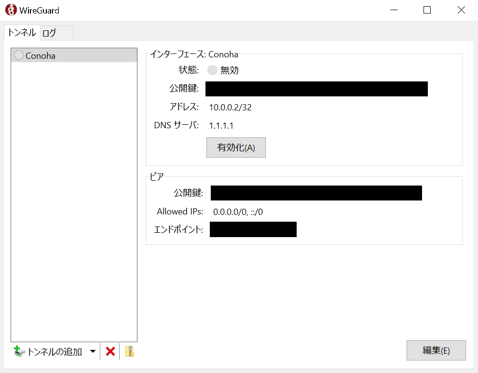Select the Conoha tunnel in the list
Screen dimensions: 478x373
click(x=74, y=55)
